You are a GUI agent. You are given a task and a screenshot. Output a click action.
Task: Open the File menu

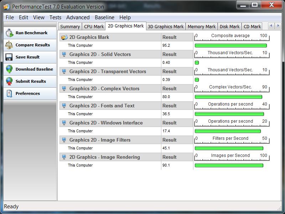click(x=10, y=17)
